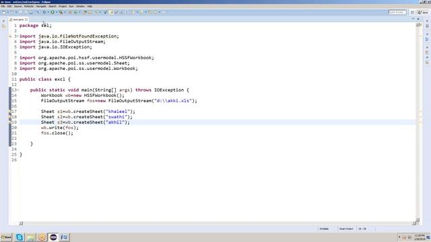Expand the Debug configurations dropdown arrow
Screen dimensions: 431x242
coord(48,12)
